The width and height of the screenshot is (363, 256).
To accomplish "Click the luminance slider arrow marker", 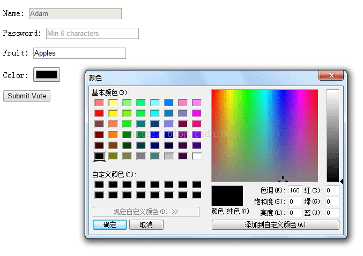I will [x=342, y=181].
